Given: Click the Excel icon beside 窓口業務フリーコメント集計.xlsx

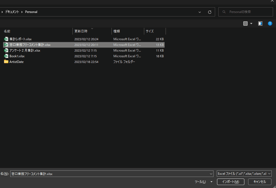Looking at the screenshot, I should 6,45.
